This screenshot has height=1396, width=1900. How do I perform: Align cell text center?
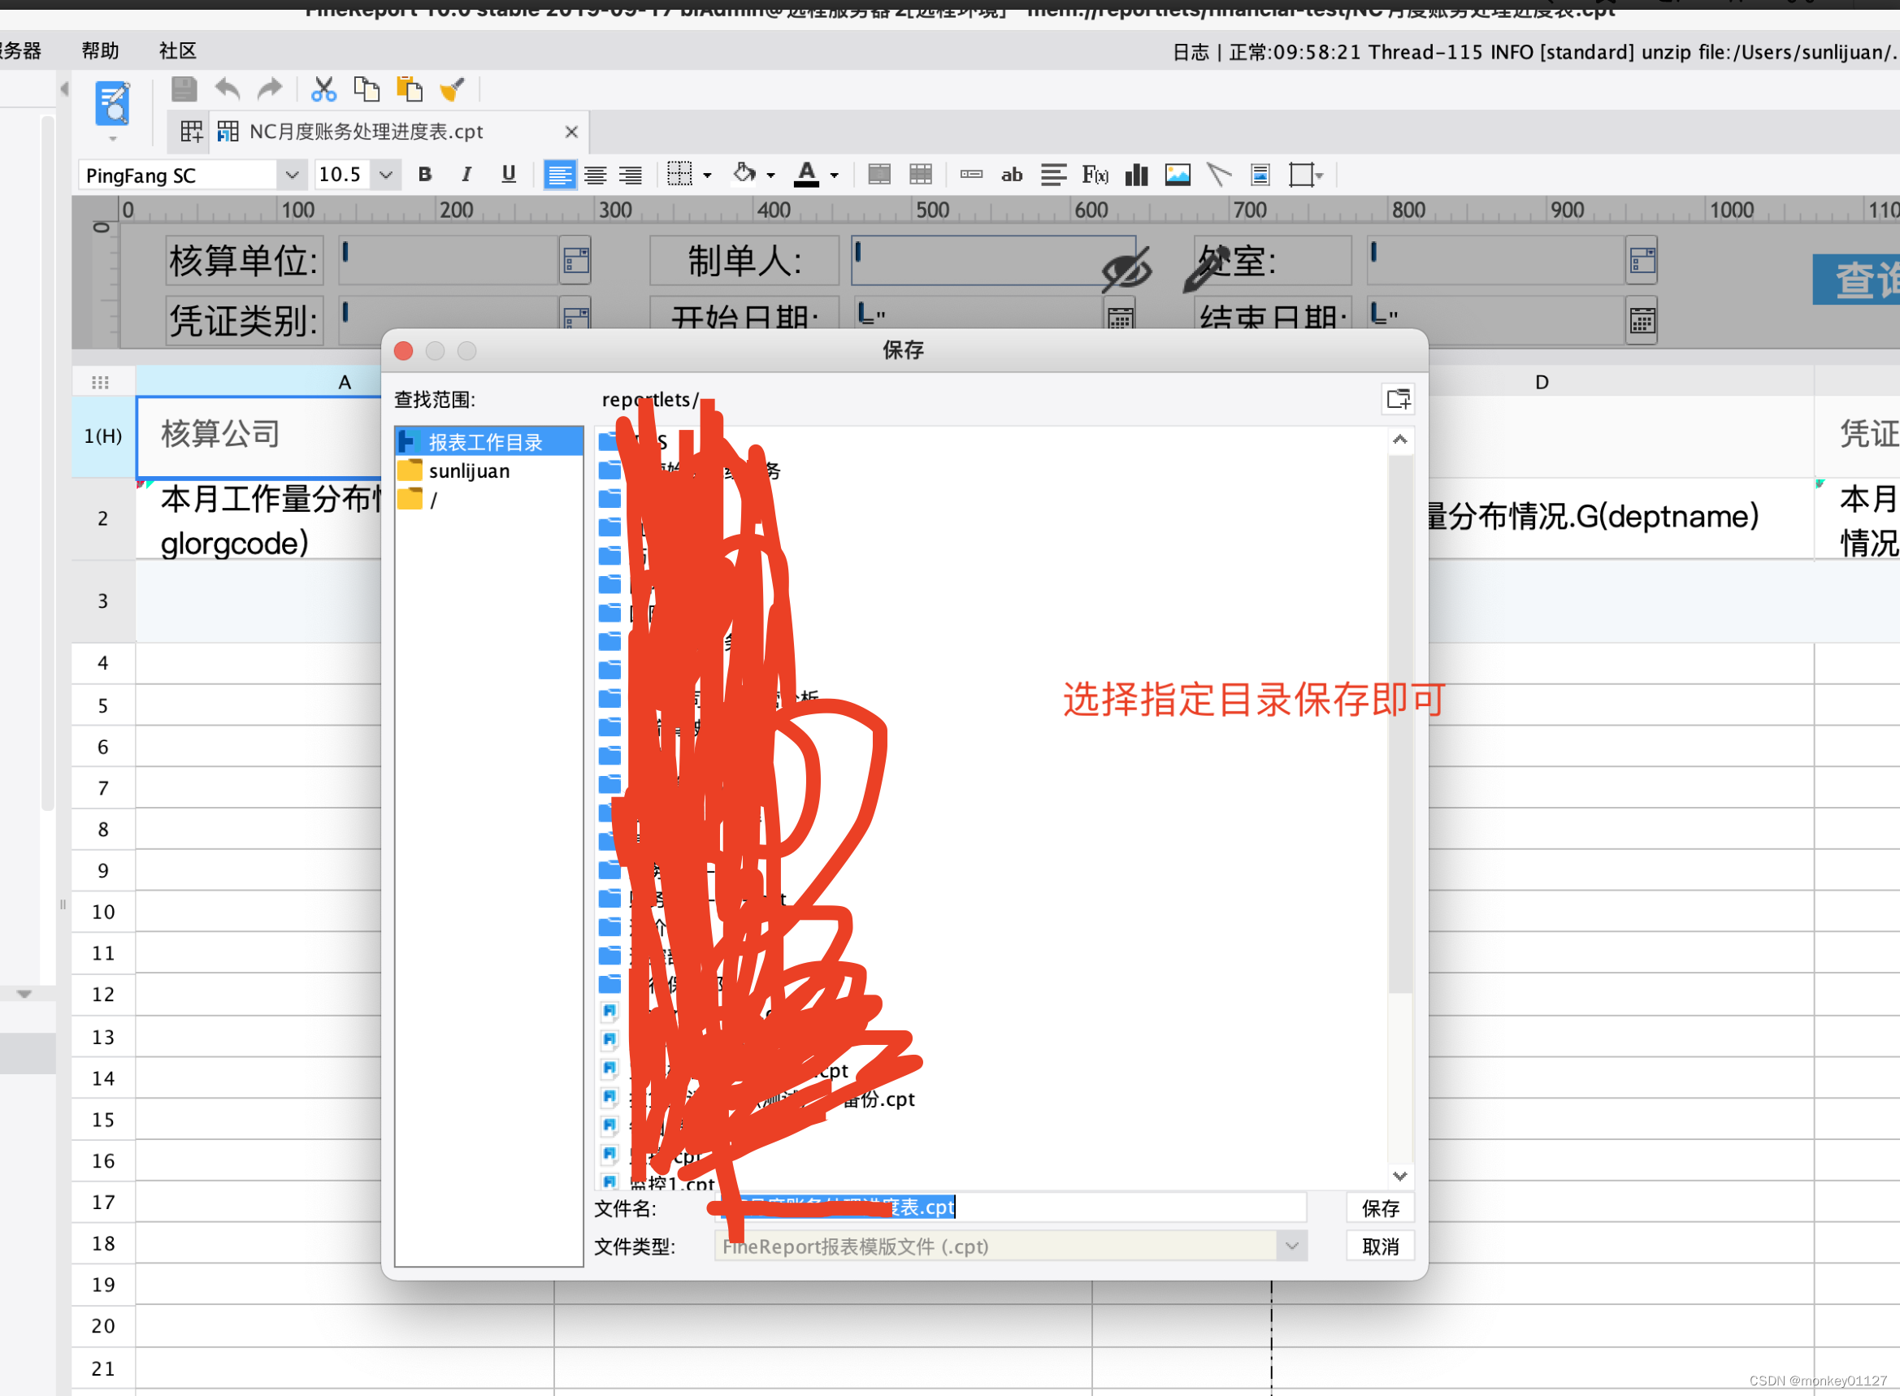point(595,175)
